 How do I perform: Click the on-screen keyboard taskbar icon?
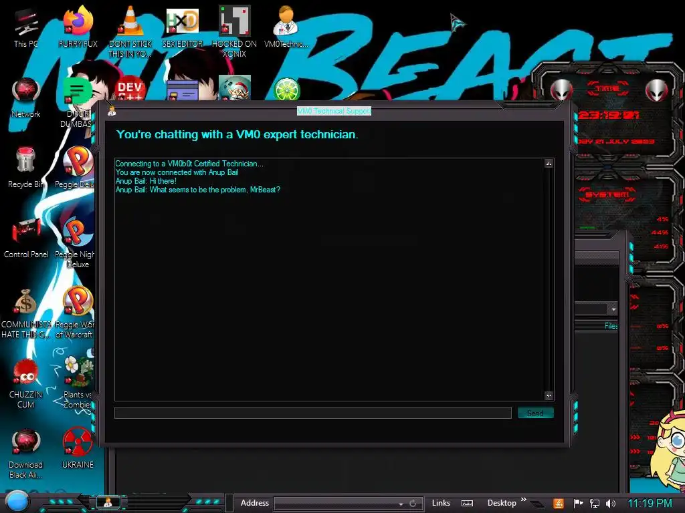pyautogui.click(x=467, y=504)
